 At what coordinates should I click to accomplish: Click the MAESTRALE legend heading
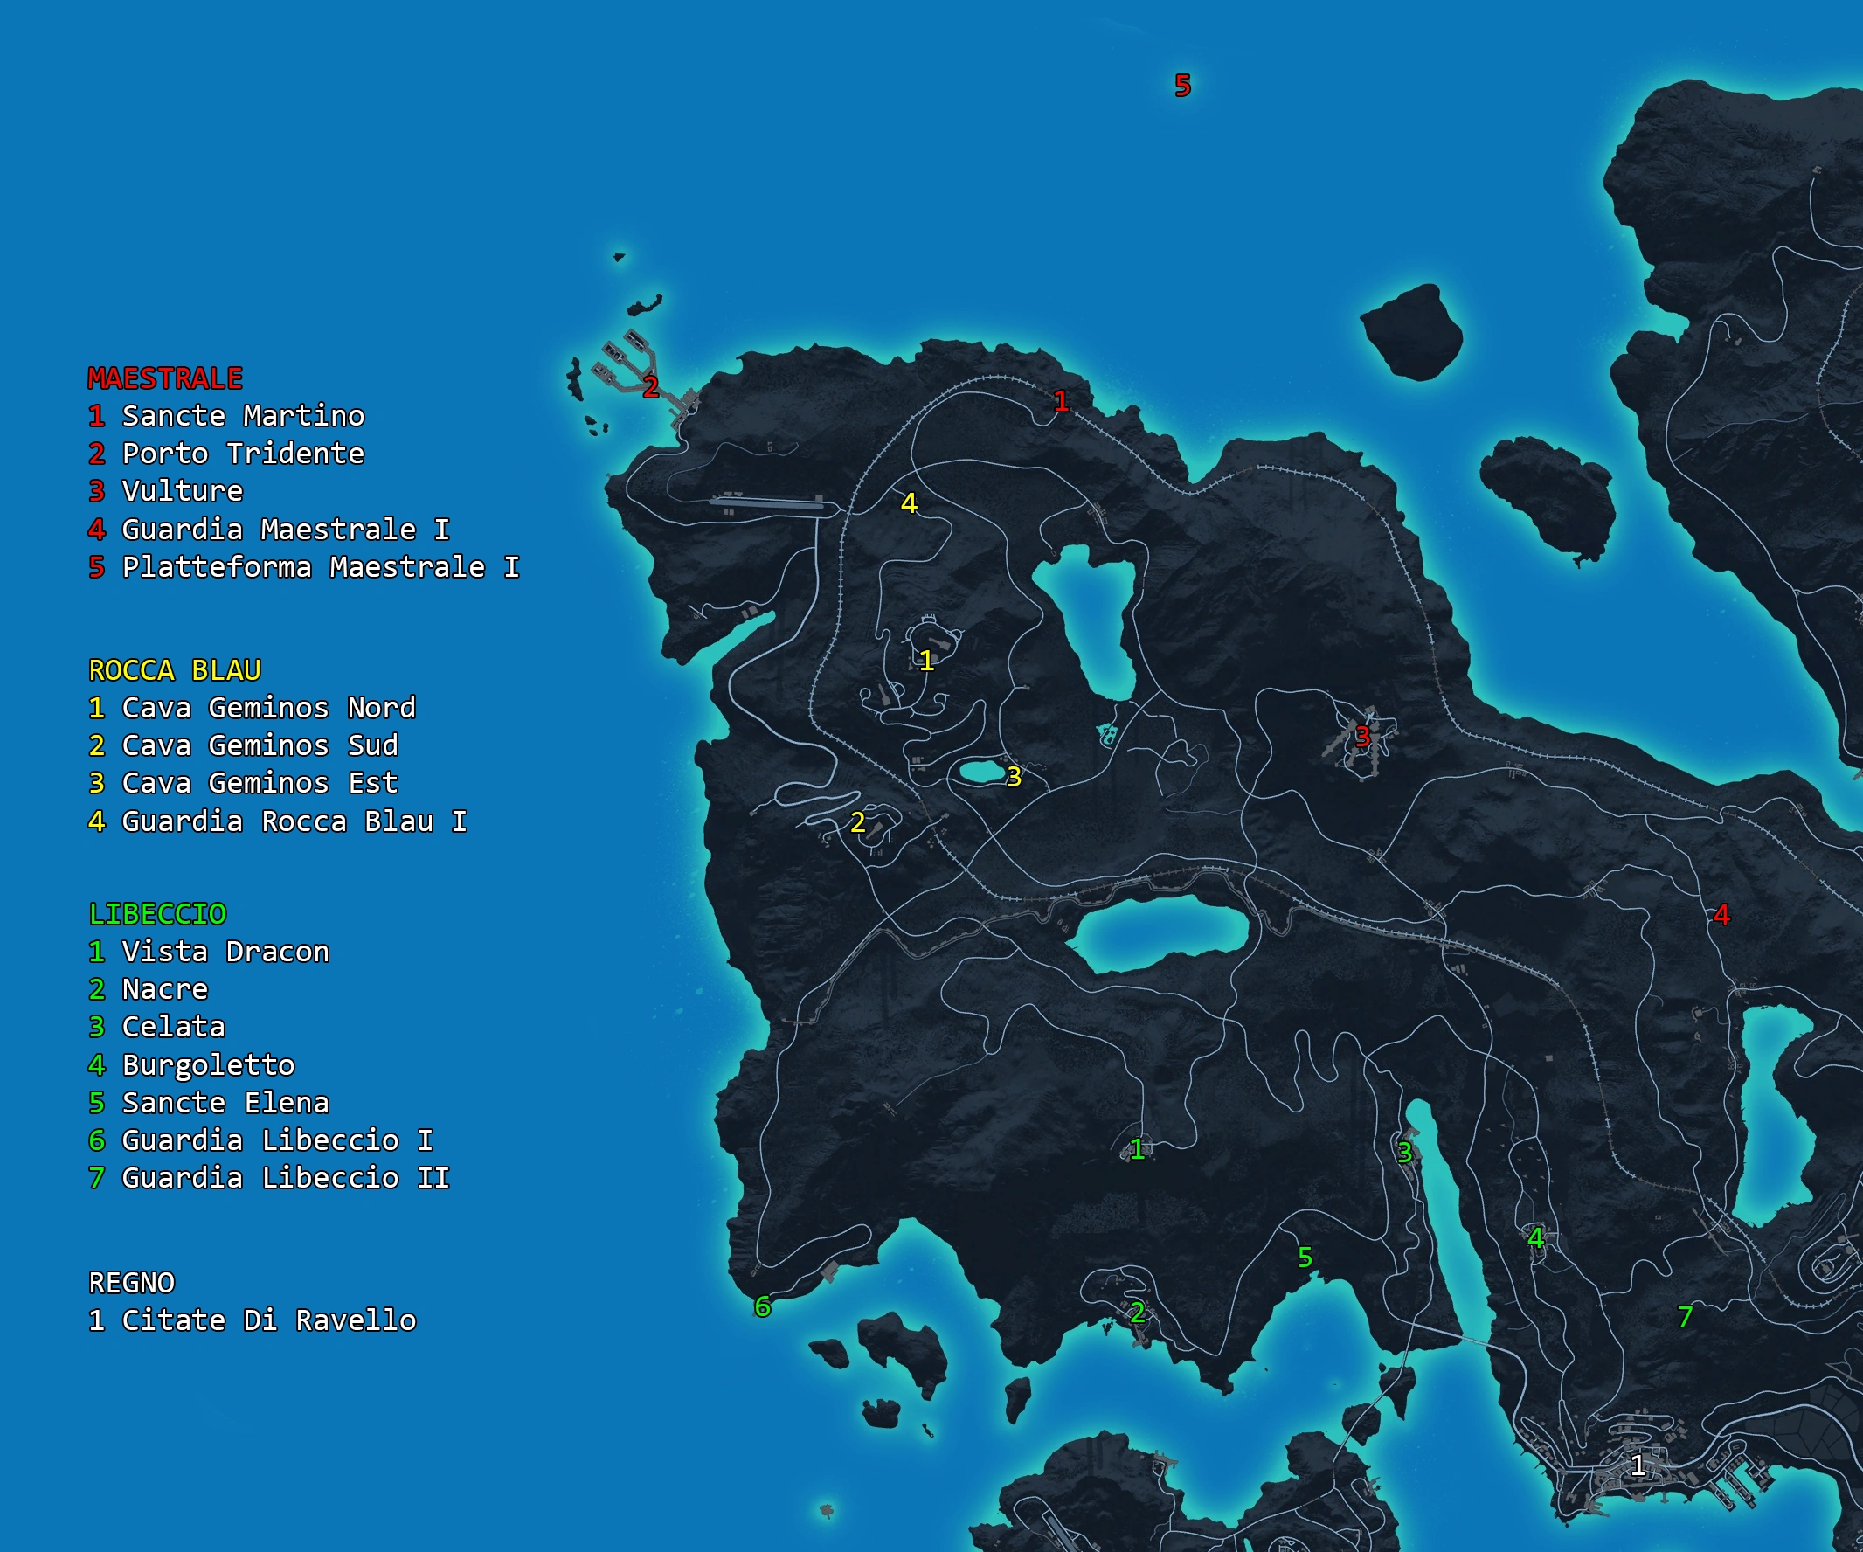(x=165, y=379)
